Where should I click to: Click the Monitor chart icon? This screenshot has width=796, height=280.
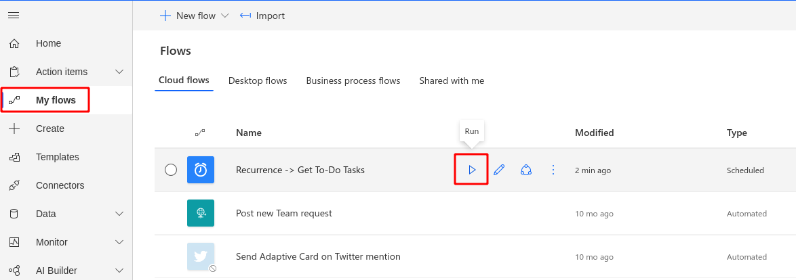pyautogui.click(x=14, y=242)
